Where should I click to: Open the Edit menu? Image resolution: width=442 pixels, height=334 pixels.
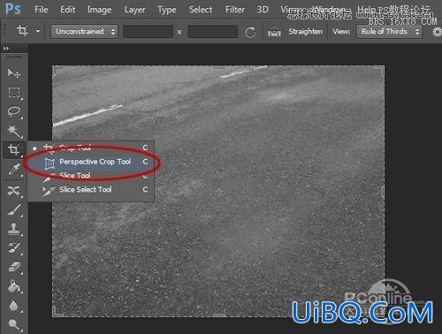[68, 10]
